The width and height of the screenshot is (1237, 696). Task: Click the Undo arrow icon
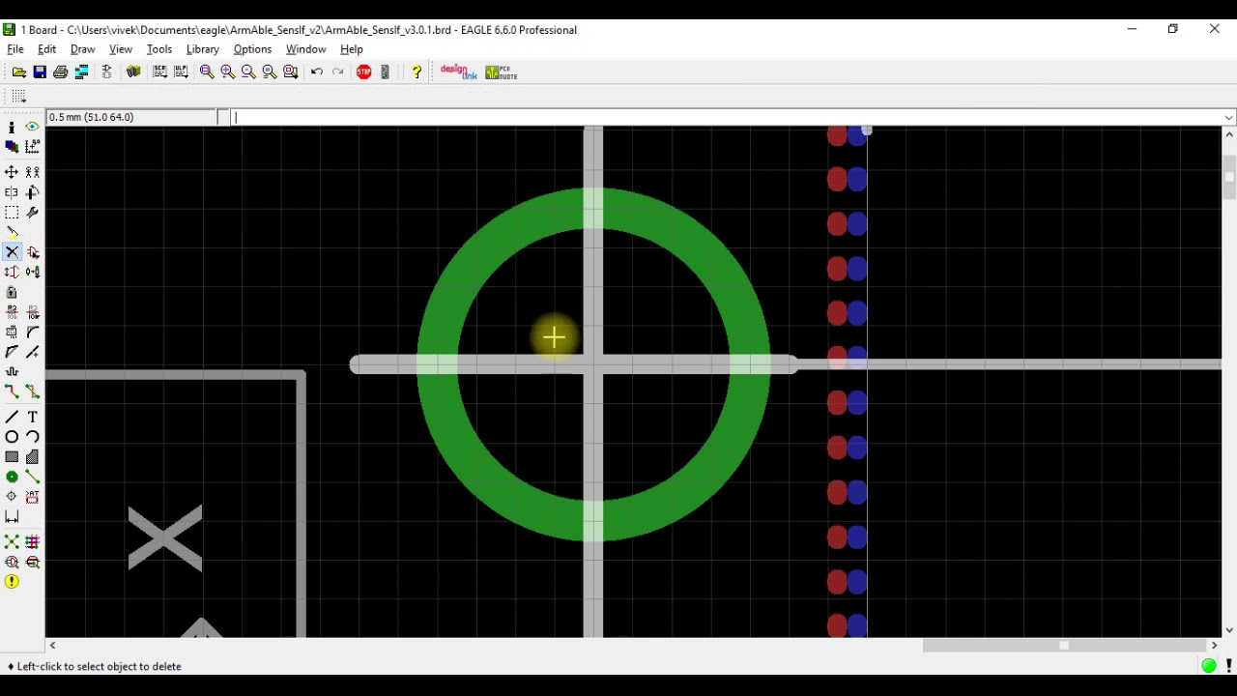click(x=317, y=72)
